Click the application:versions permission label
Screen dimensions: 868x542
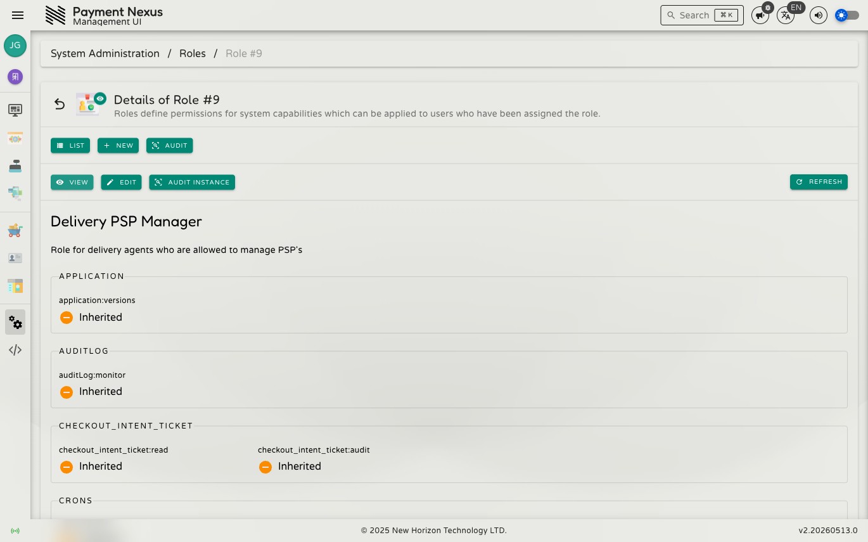point(97,300)
